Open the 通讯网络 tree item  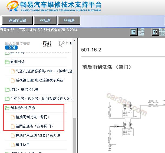17,62
